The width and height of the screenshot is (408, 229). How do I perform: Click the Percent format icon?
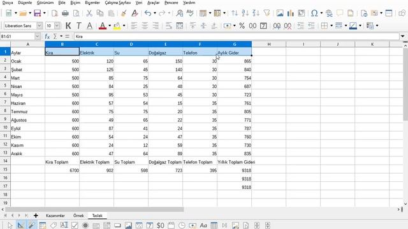pos(242,25)
